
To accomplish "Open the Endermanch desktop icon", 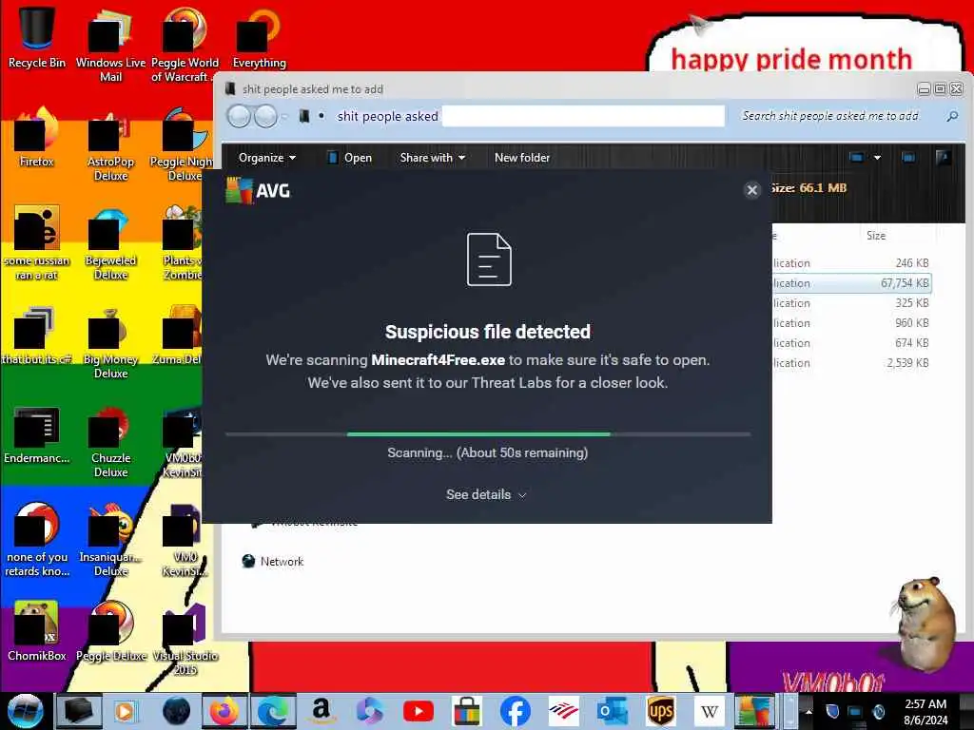I will 37,434.
